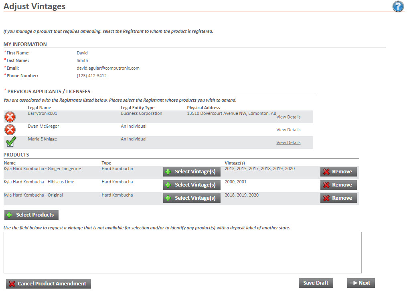Click the last name value Smith
409x291 pixels.
(82, 61)
